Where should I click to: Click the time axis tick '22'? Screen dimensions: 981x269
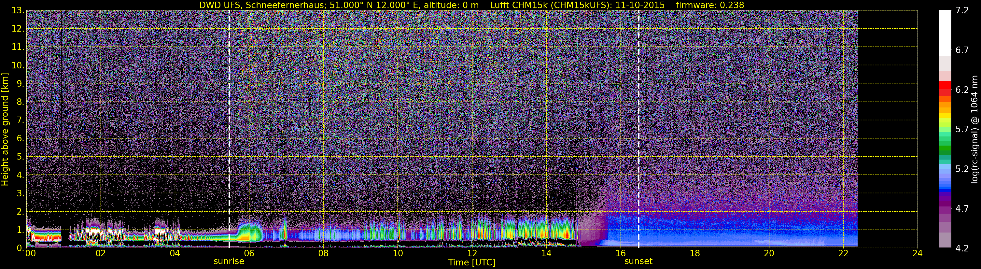coord(844,253)
